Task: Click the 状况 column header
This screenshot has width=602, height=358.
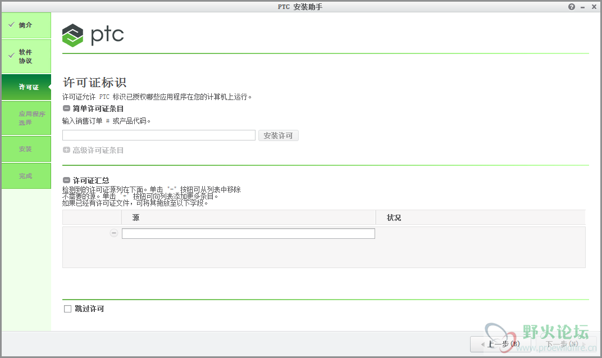Action: coord(481,217)
